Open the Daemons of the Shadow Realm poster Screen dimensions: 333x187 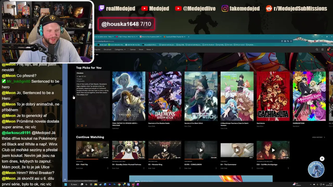point(165,96)
